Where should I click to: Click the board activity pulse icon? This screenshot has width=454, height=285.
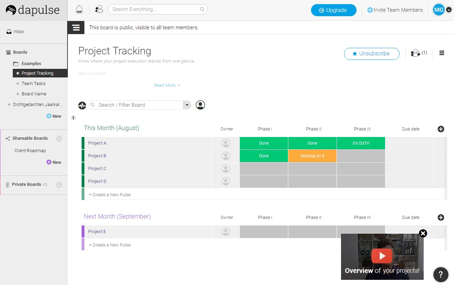point(82,105)
